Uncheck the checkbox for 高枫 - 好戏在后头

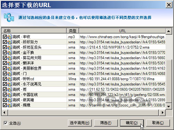pos(5,47)
